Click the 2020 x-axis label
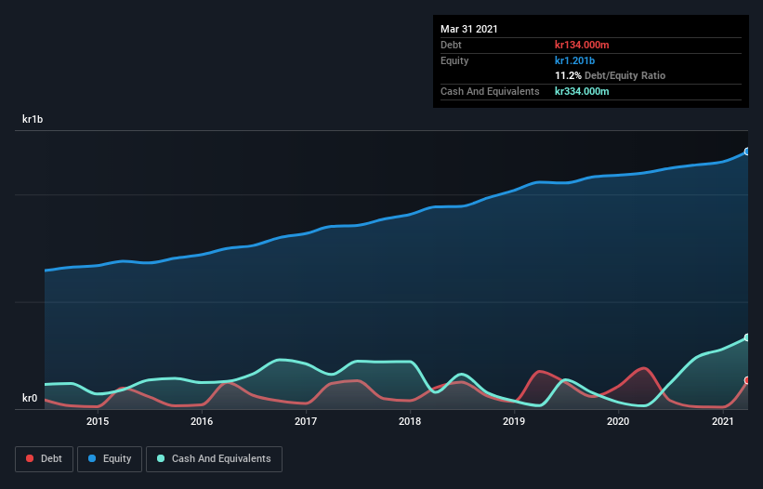The image size is (763, 489). click(618, 421)
